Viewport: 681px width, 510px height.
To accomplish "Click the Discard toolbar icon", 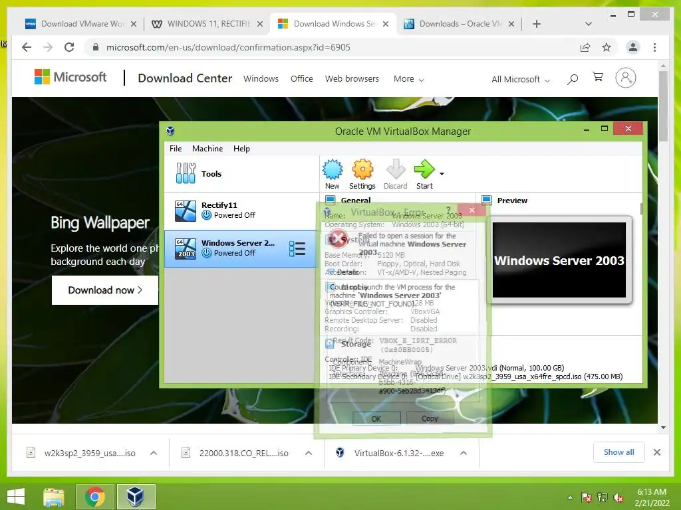I will pos(395,175).
